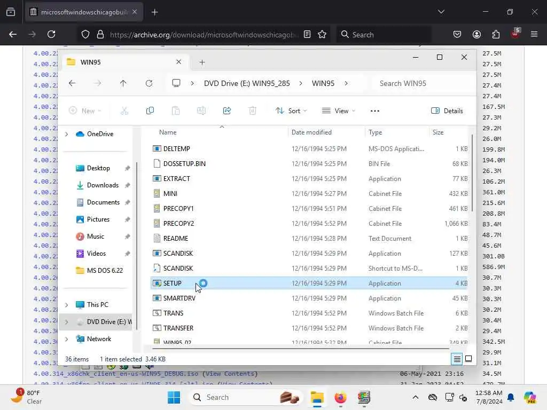The width and height of the screenshot is (547, 410).
Task: Click the file list vertical scrollbar
Action: [472, 174]
